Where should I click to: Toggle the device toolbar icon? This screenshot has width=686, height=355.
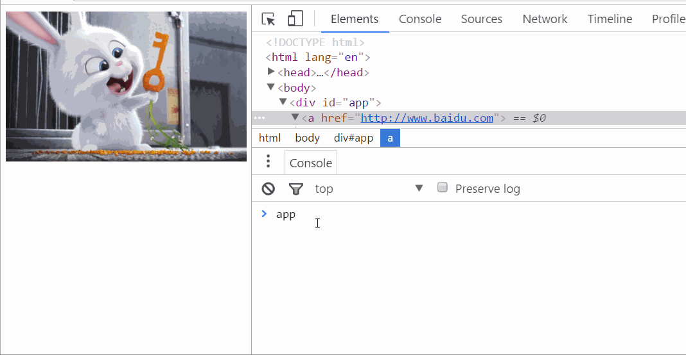pyautogui.click(x=295, y=19)
